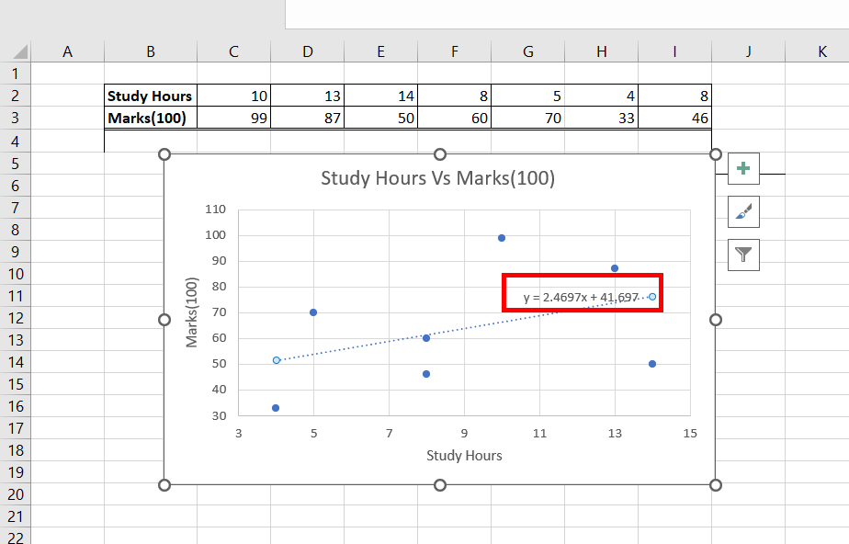Click the 'Marks(100)' label cell

151,118
